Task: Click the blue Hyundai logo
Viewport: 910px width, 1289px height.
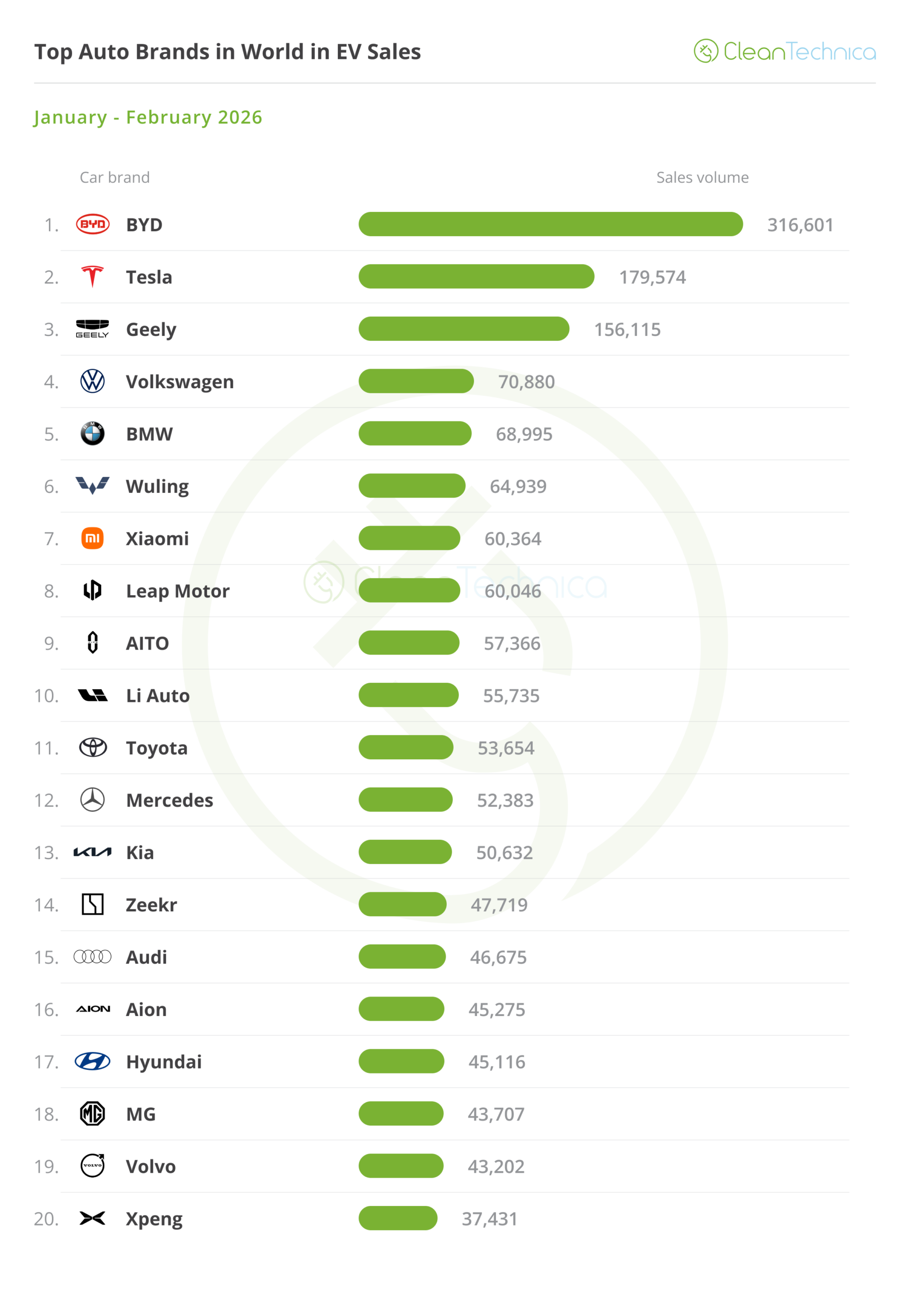Action: click(93, 1061)
